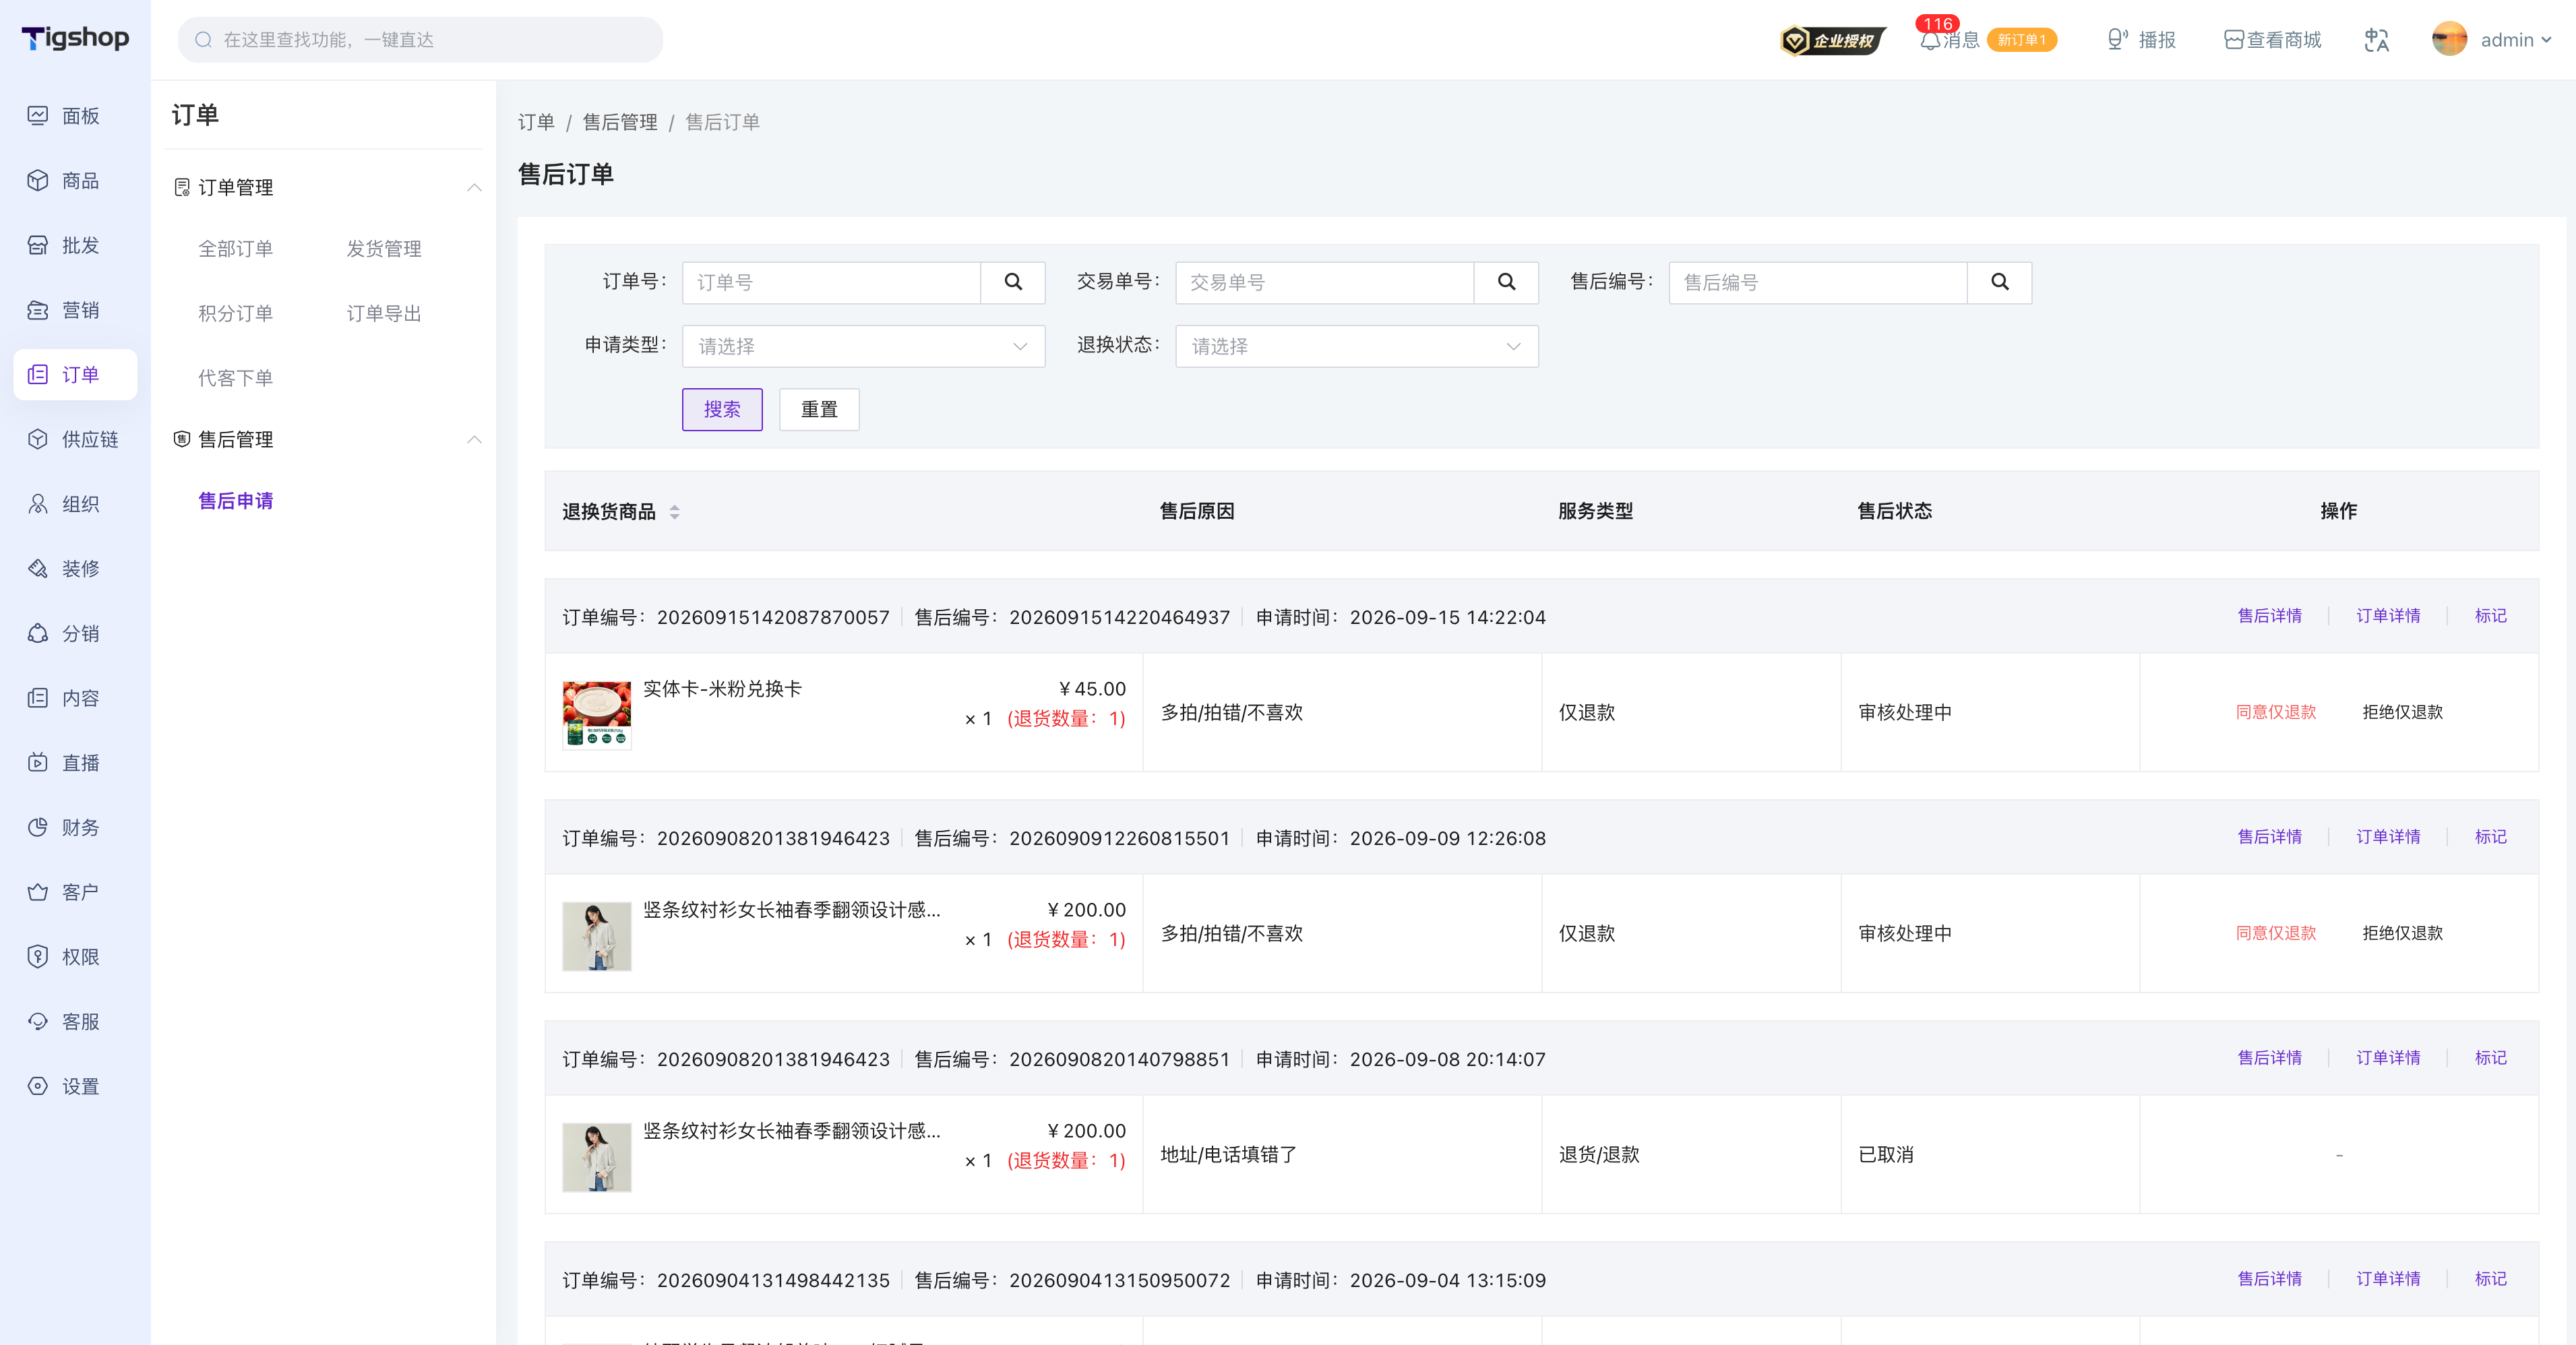Open the 面板 dashboard sidebar item
The width and height of the screenshot is (2576, 1345).
75,116
